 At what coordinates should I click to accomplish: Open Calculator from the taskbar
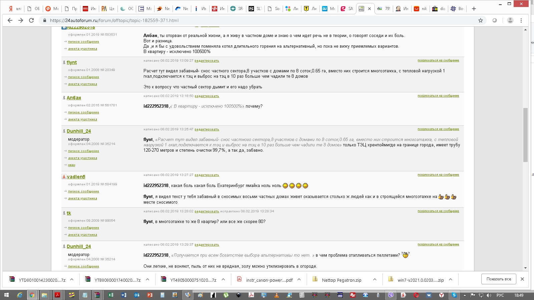click(163, 295)
